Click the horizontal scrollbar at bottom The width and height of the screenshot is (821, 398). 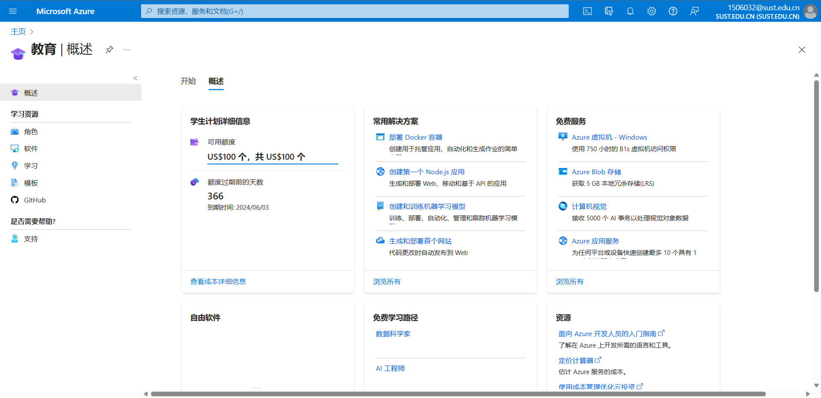coord(458,394)
